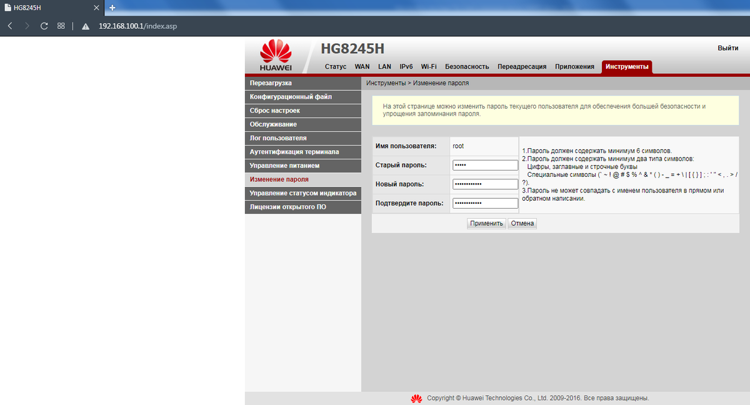Focus the Новый пароль input field
Screen dimensions: 750x405
pos(485,184)
